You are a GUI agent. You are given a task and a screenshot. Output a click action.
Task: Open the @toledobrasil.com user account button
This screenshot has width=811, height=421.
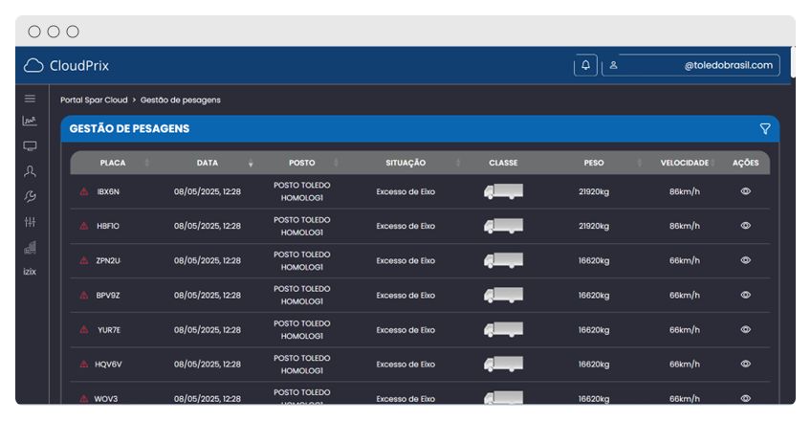pos(690,65)
